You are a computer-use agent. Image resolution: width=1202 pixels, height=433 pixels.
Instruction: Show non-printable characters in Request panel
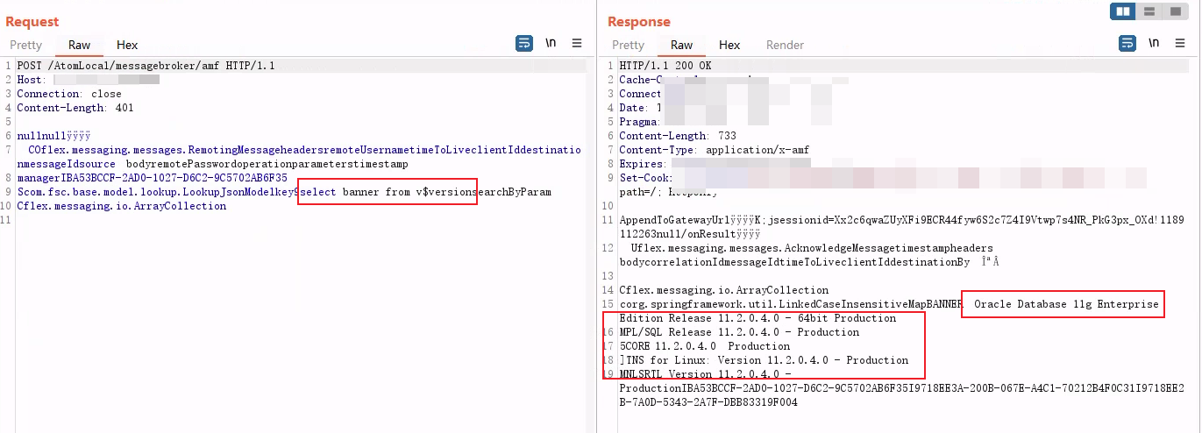[x=551, y=43]
